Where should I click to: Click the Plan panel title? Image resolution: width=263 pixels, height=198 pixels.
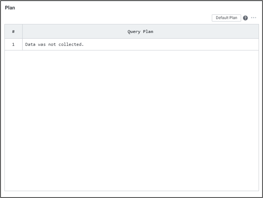click(x=10, y=8)
